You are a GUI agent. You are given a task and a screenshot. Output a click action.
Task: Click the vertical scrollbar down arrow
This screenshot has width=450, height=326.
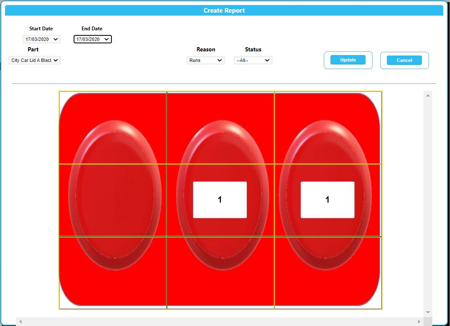coord(428,312)
